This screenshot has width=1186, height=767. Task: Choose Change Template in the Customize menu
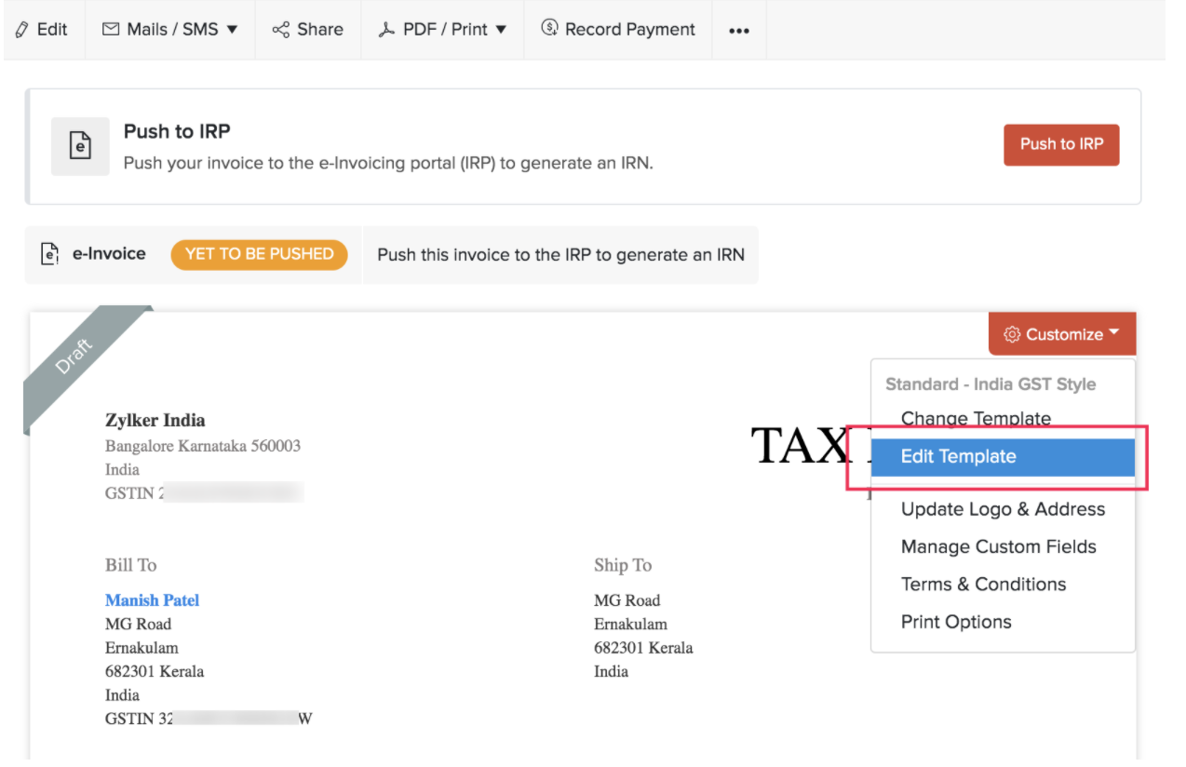976,419
